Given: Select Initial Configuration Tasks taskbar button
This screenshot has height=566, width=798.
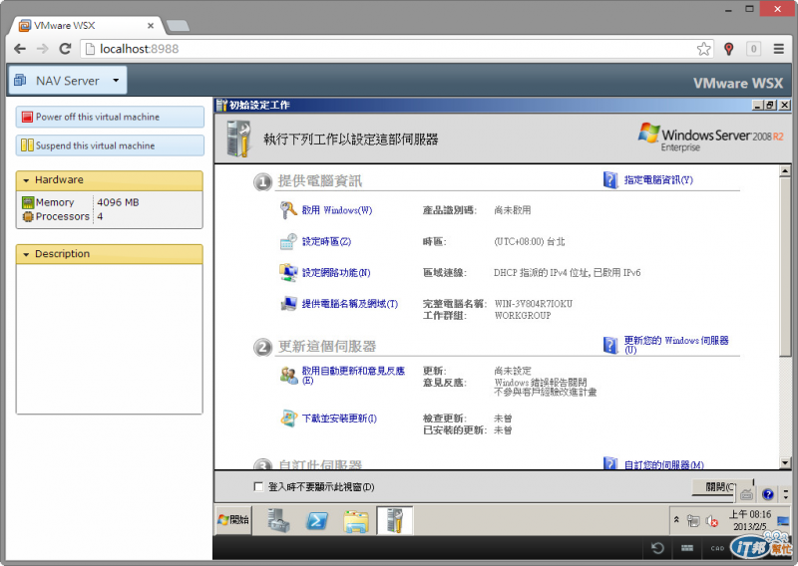Looking at the screenshot, I should 394,520.
